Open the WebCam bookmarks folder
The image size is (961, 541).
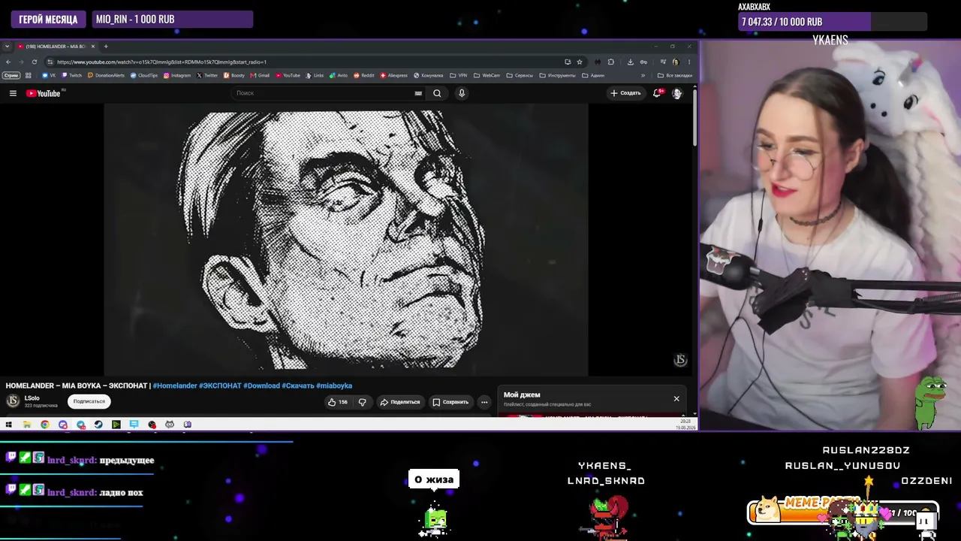pyautogui.click(x=487, y=75)
